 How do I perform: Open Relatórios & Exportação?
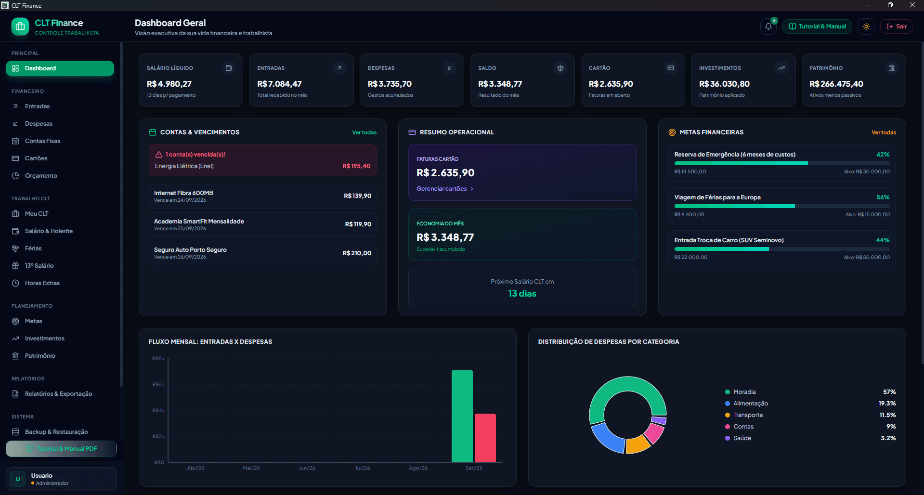click(x=60, y=394)
